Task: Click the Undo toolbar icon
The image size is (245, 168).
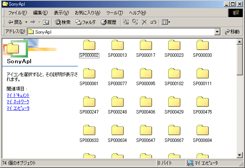Action: [x=153, y=22]
